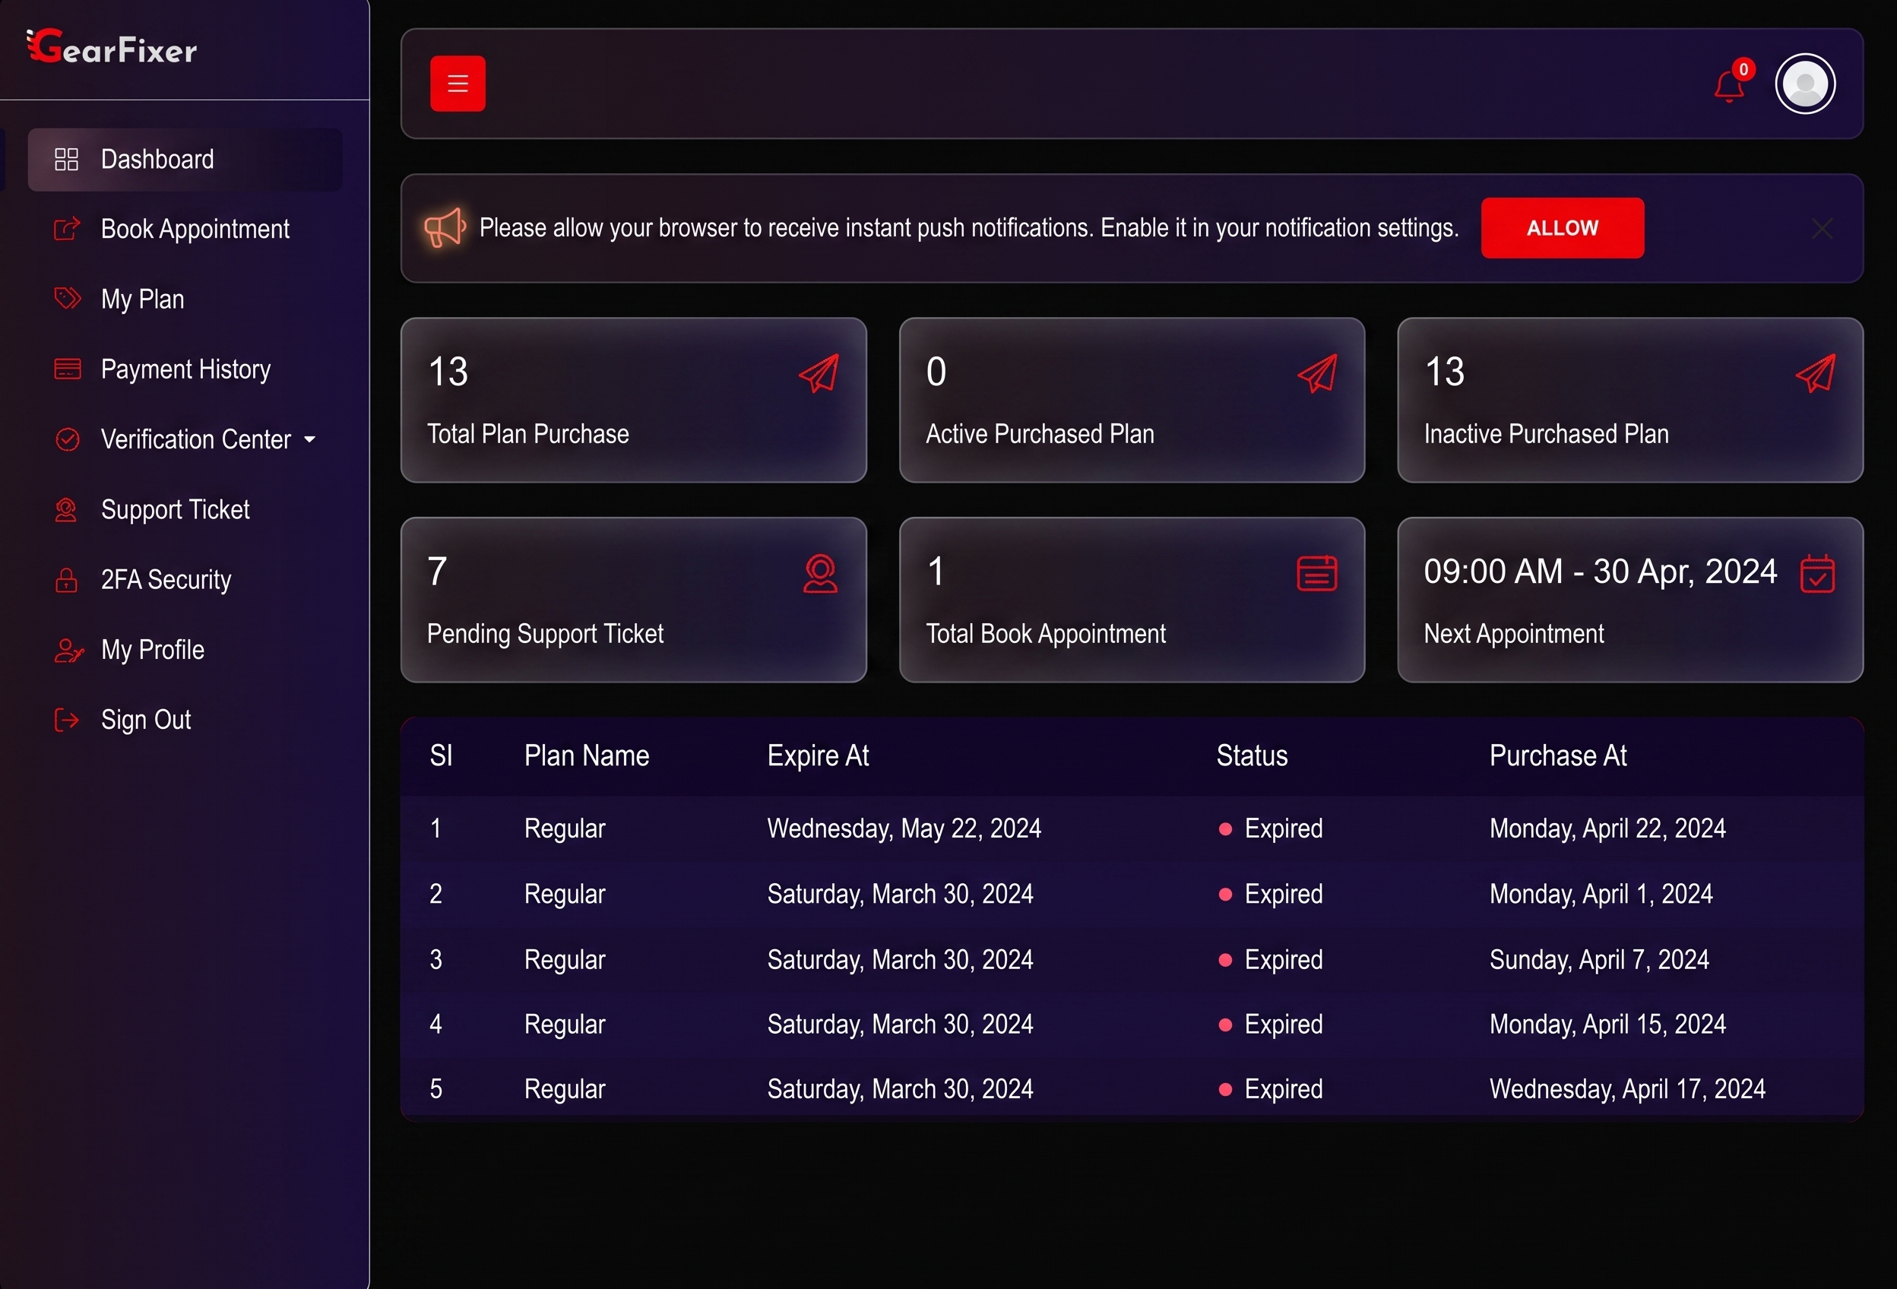Click the My Profile user icon

point(68,650)
